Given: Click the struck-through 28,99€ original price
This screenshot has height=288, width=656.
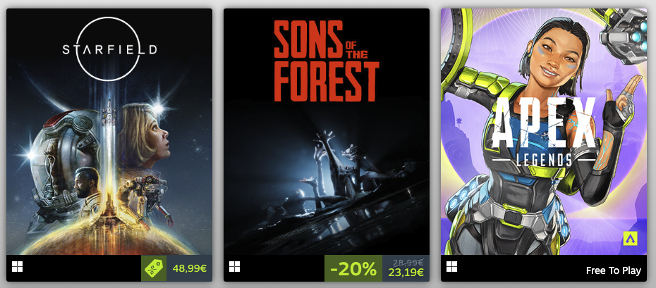Looking at the screenshot, I should pyautogui.click(x=406, y=261).
